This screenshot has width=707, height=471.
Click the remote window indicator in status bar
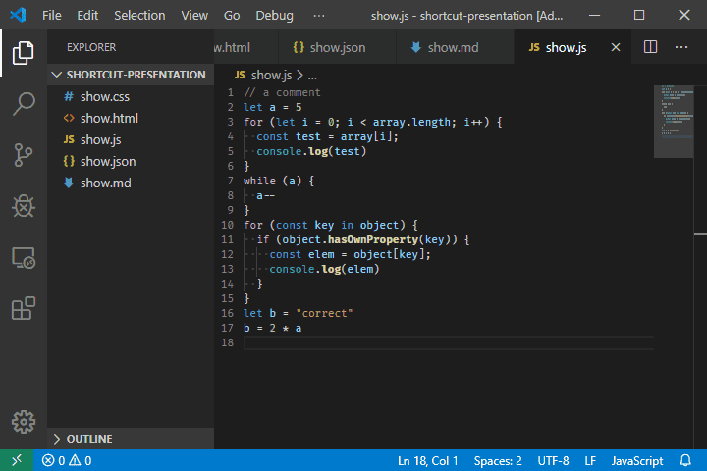pyautogui.click(x=17, y=460)
